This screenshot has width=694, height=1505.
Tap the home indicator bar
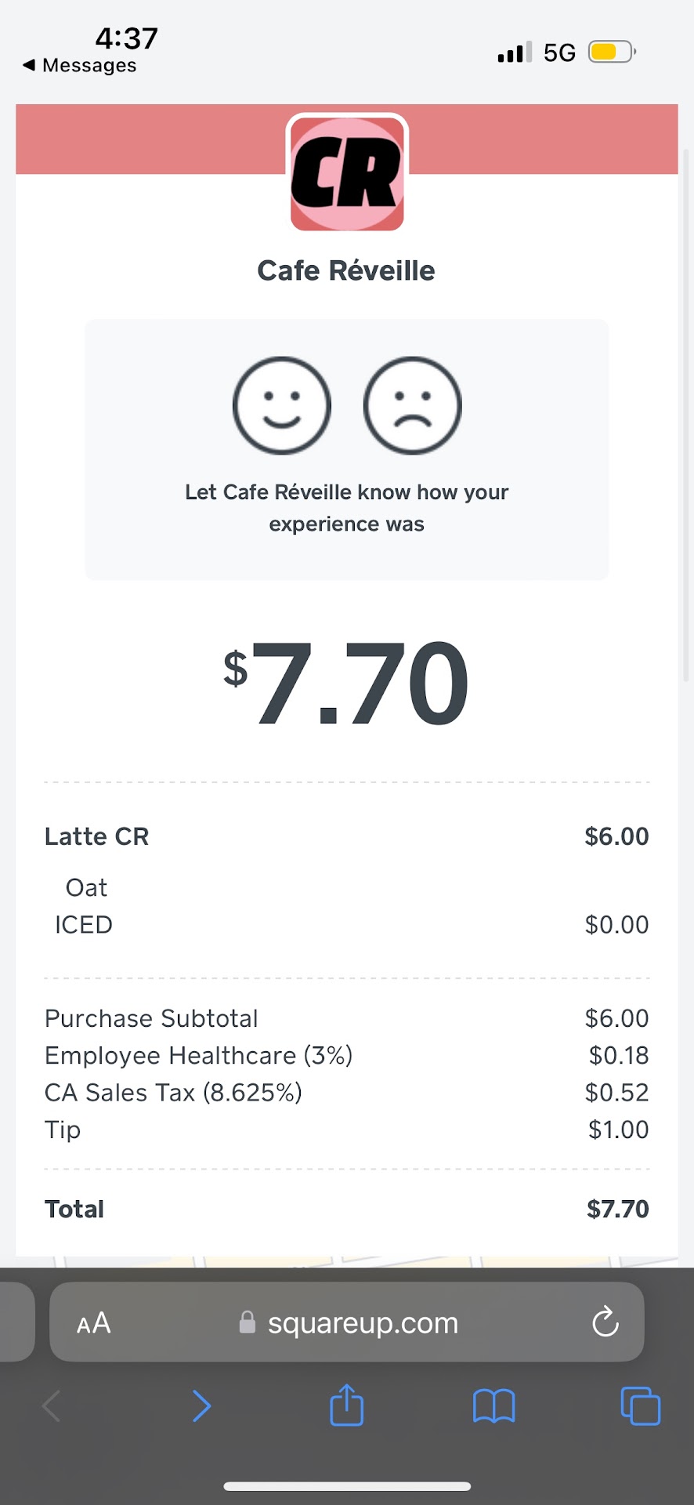(x=347, y=1486)
